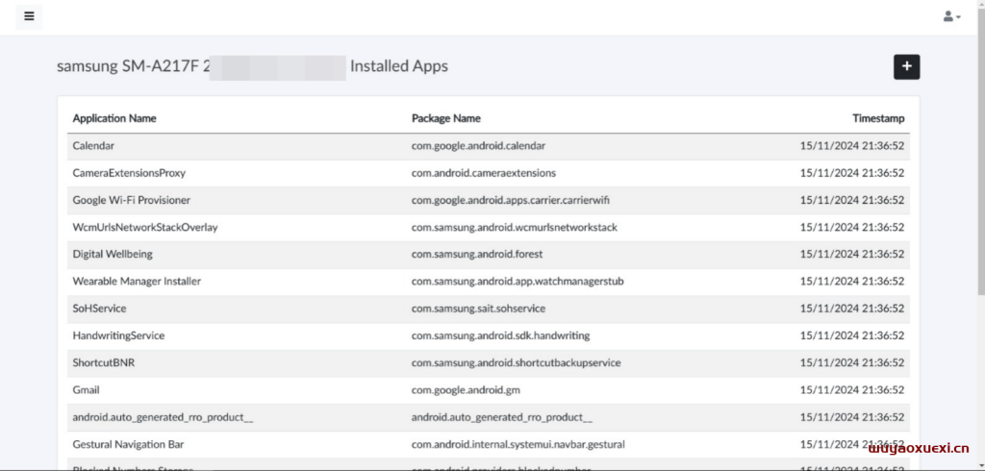Image resolution: width=985 pixels, height=471 pixels.
Task: Click package com.google.android.gm
Action: click(x=466, y=390)
